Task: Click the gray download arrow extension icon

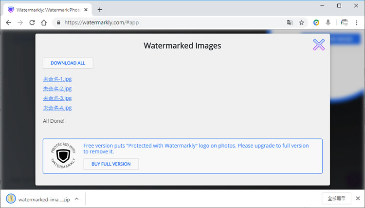Action: click(328, 22)
